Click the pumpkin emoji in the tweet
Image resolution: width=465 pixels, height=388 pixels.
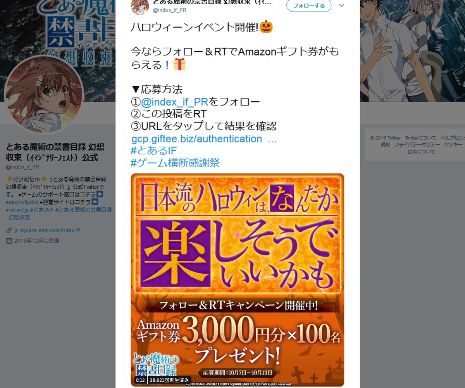(266, 27)
